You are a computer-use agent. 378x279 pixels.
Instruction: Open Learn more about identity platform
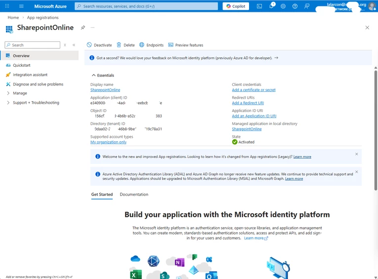(256, 238)
